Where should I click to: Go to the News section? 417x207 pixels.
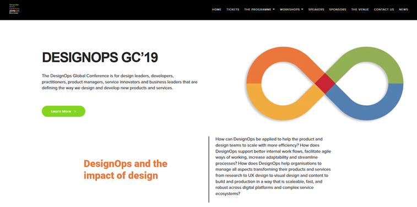point(403,9)
